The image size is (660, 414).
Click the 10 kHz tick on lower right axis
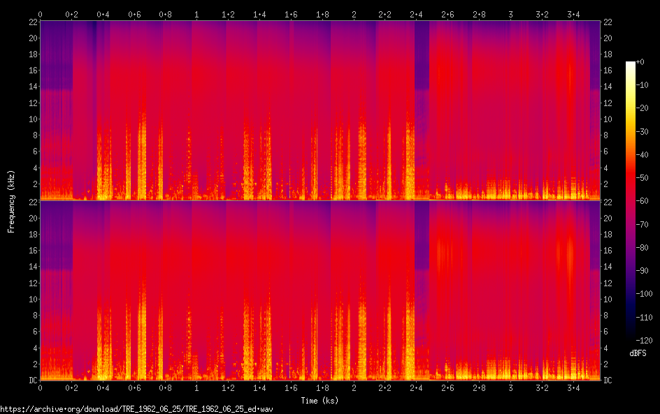point(608,300)
